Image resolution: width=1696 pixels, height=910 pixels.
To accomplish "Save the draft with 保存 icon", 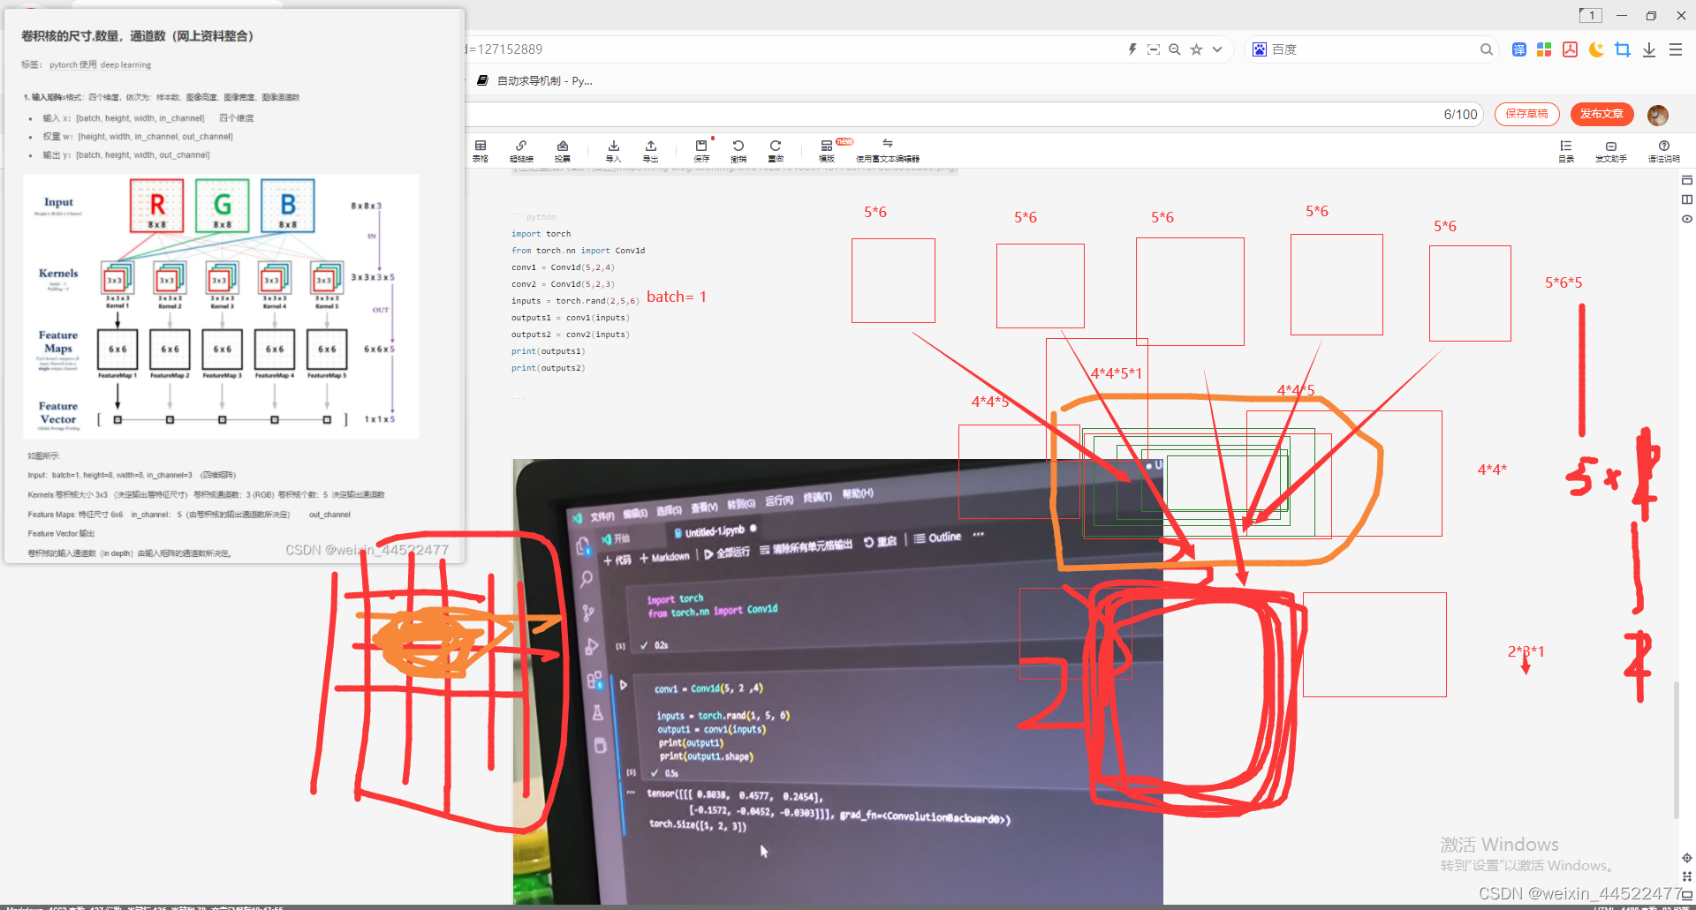I will [701, 151].
